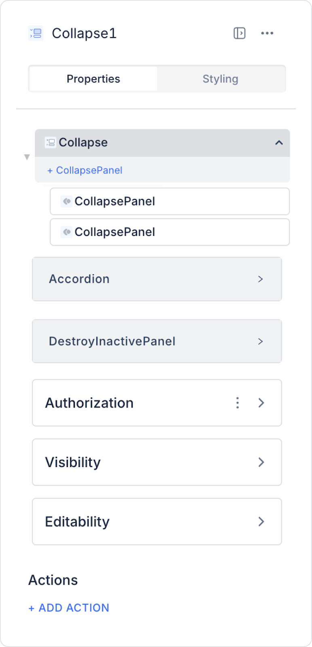Switch to the Styling tab

click(220, 79)
